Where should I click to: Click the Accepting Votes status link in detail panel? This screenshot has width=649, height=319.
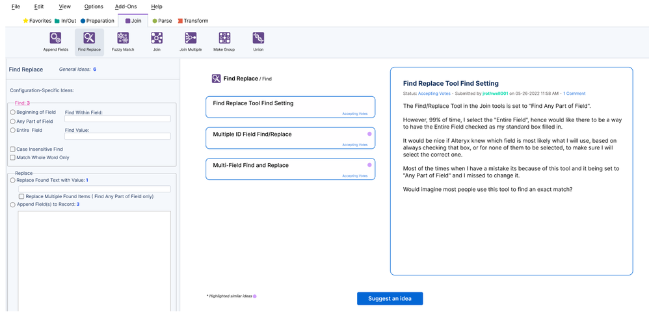434,94
